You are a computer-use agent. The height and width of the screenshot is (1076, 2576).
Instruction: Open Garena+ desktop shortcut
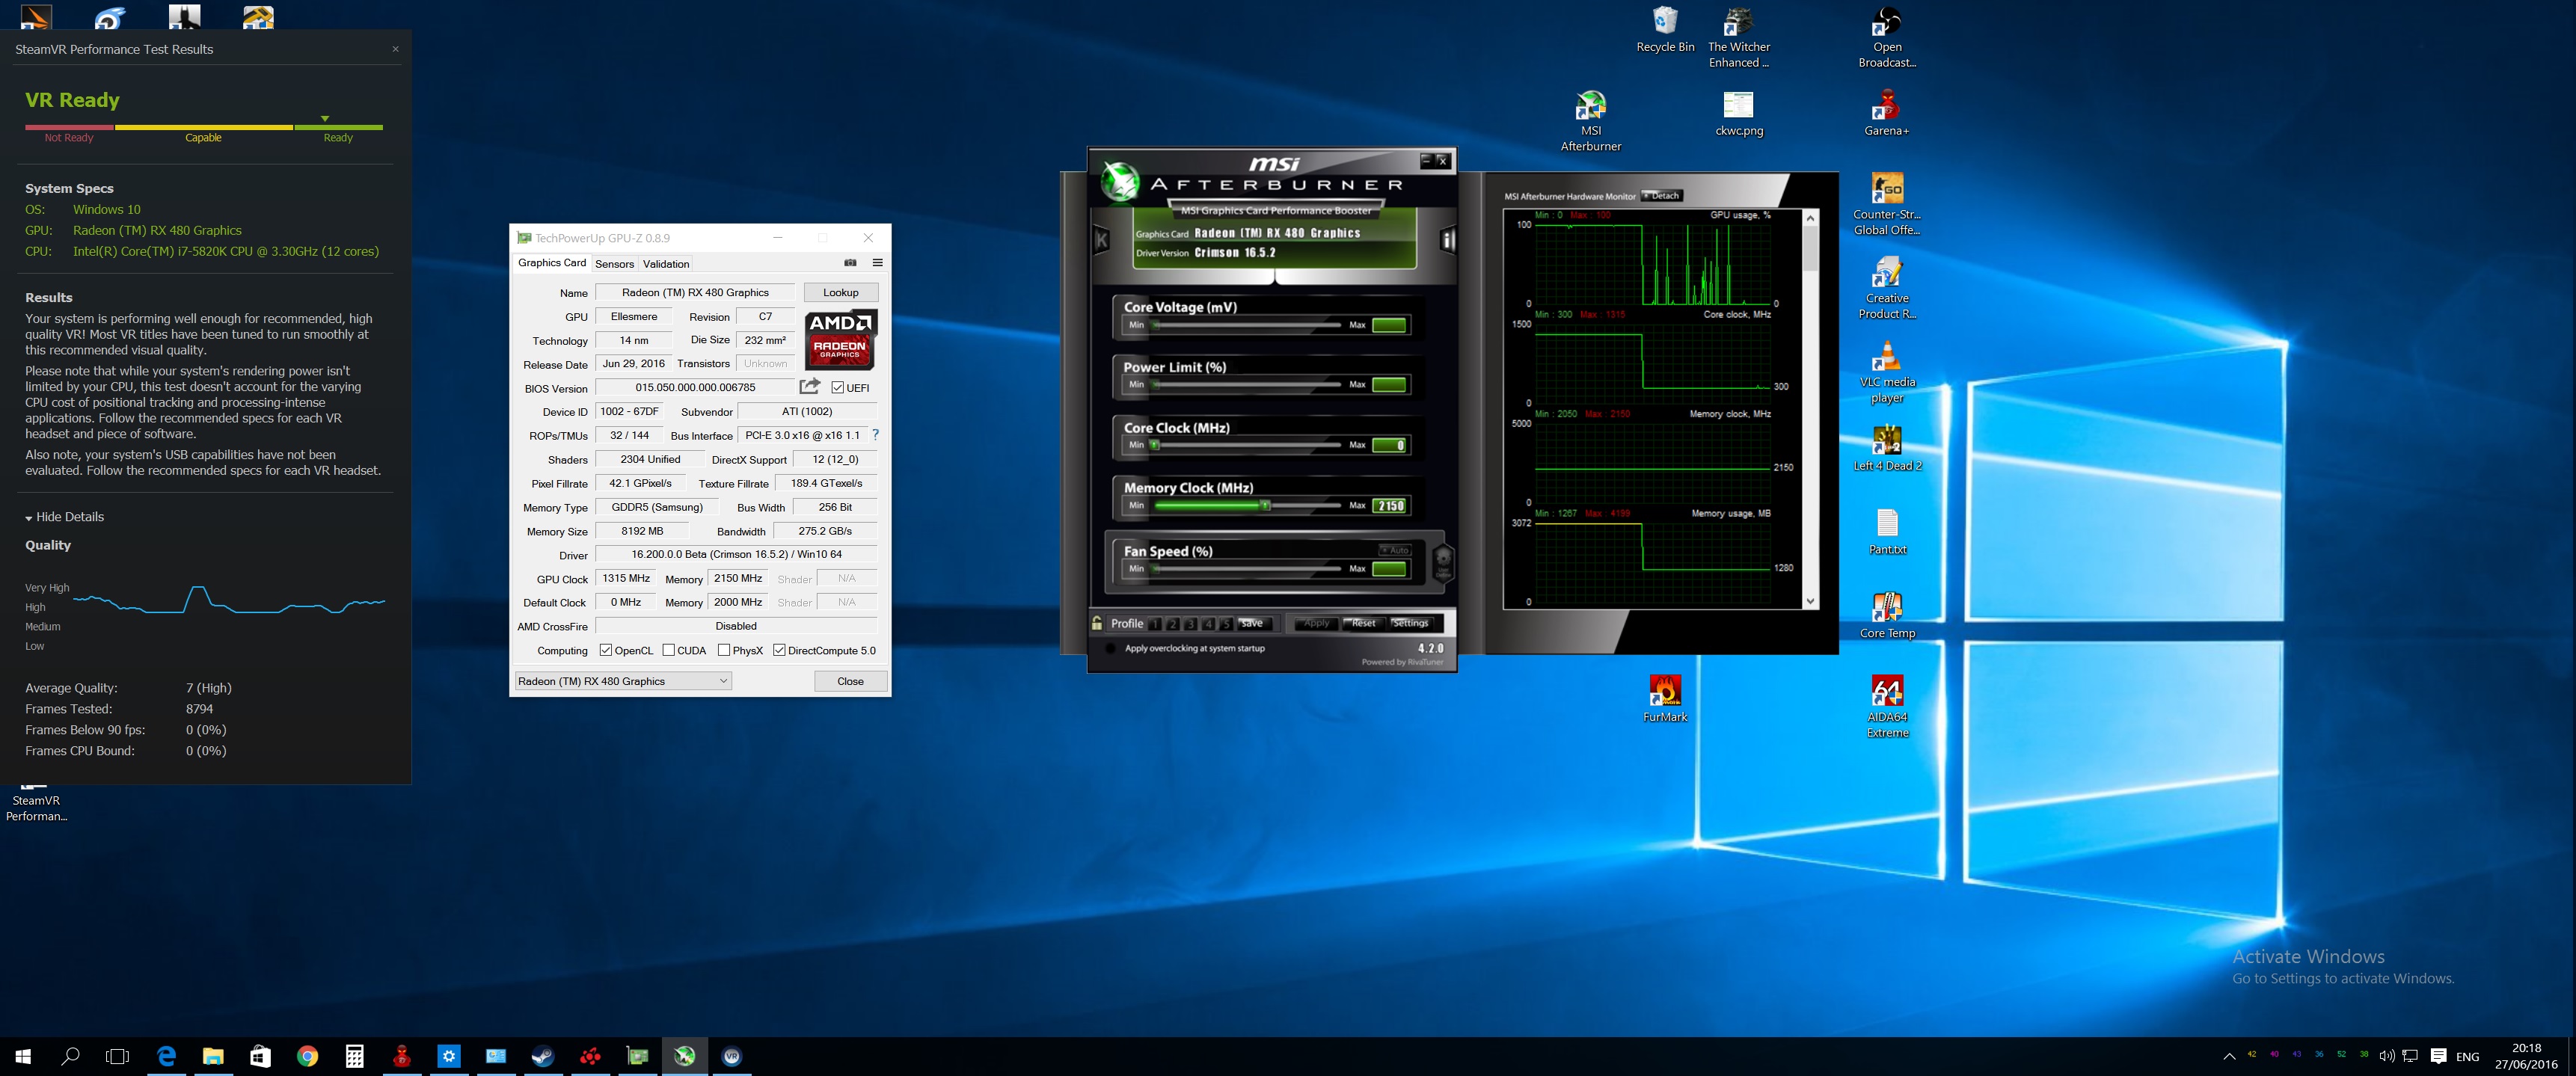pos(1887,112)
